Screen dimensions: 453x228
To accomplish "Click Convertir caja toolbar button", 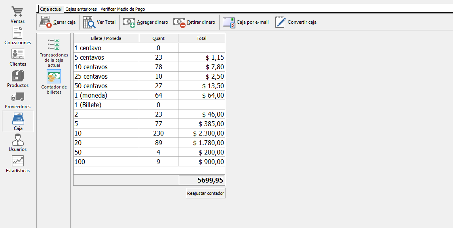I will point(296,22).
